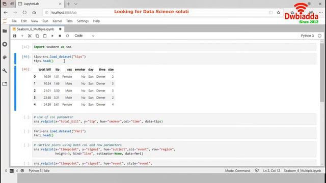Click the JupyterLab logo icon
This screenshot has width=326, height=183.
5,21
